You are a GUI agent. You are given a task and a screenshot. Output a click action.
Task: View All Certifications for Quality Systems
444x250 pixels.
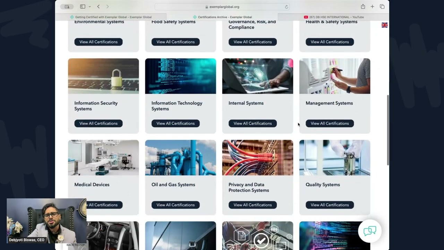[x=330, y=205]
